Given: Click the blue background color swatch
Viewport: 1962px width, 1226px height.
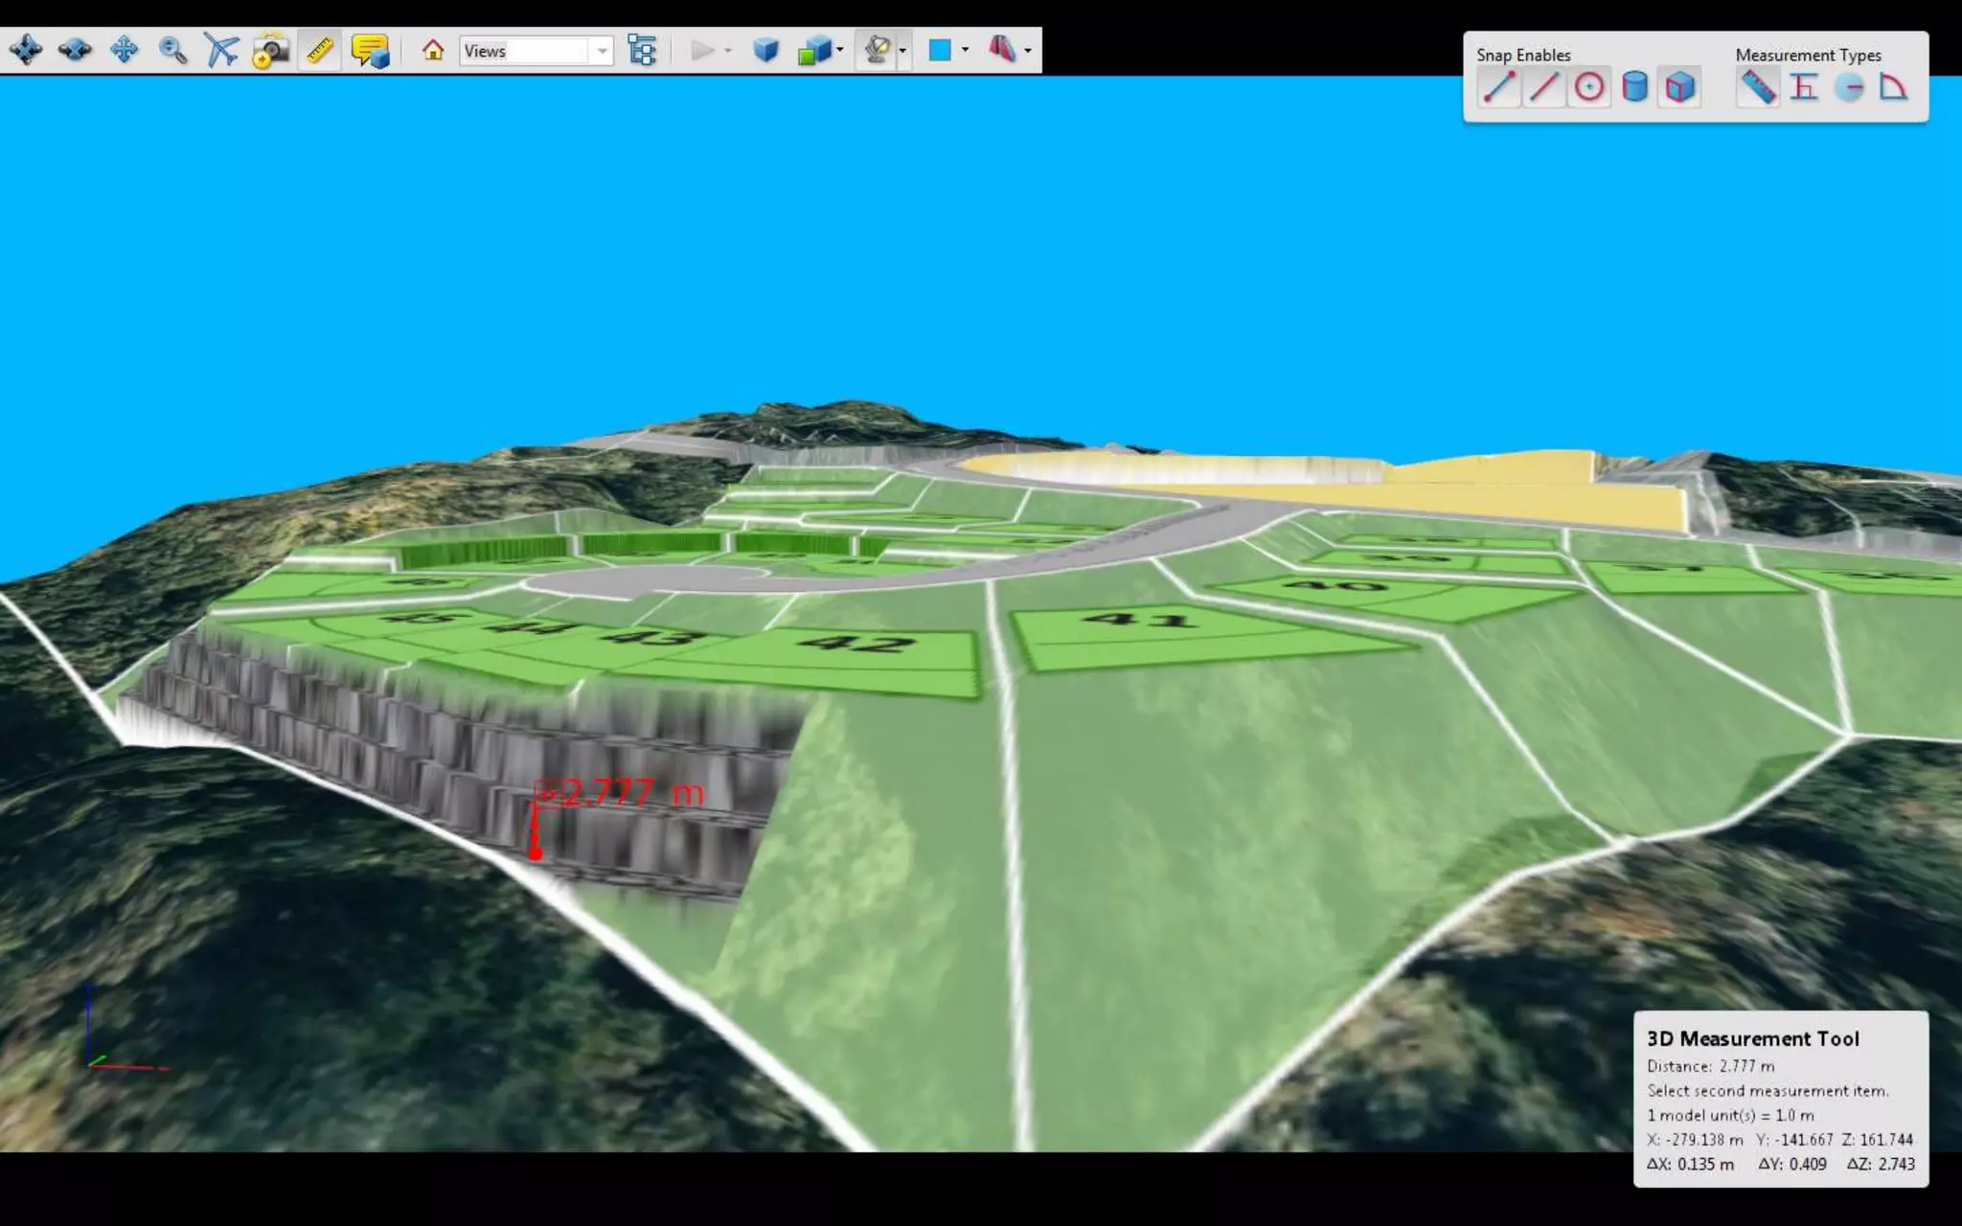Looking at the screenshot, I should click(x=940, y=50).
